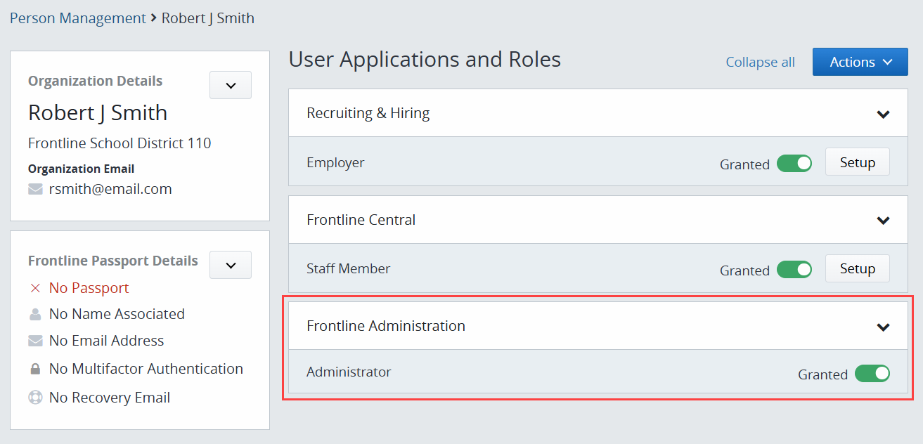
Task: Toggle the Administrator Granted switch
Action: [x=872, y=374]
